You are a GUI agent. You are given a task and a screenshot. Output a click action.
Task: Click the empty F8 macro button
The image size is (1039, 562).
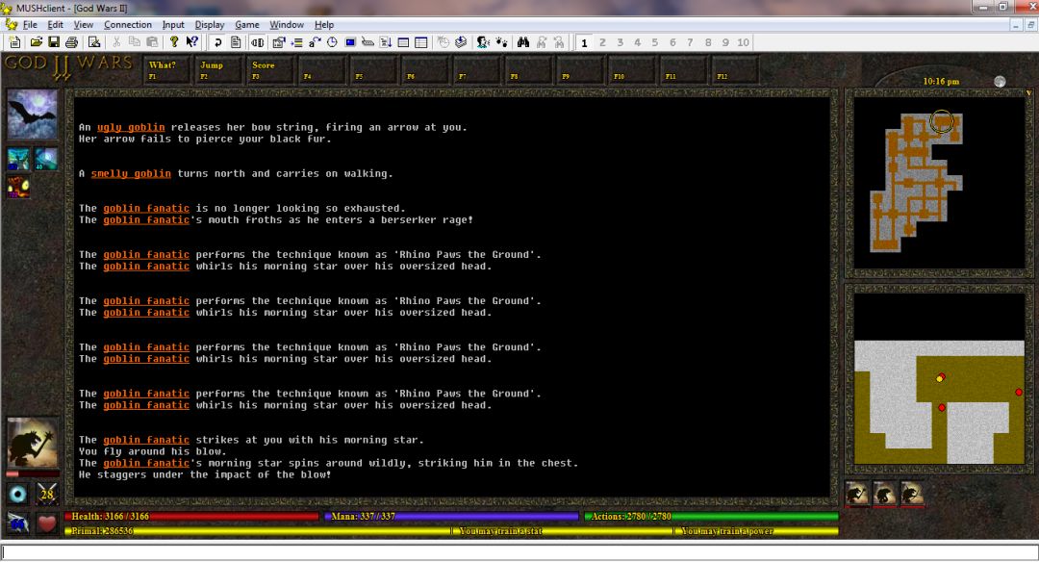pyautogui.click(x=528, y=69)
